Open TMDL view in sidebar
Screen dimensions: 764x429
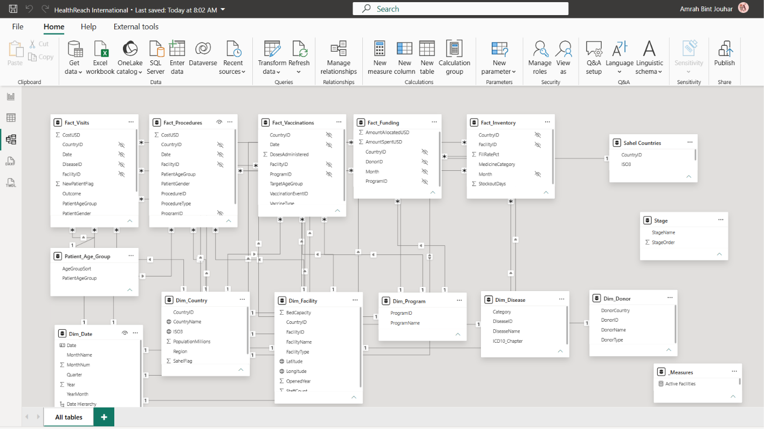point(11,183)
